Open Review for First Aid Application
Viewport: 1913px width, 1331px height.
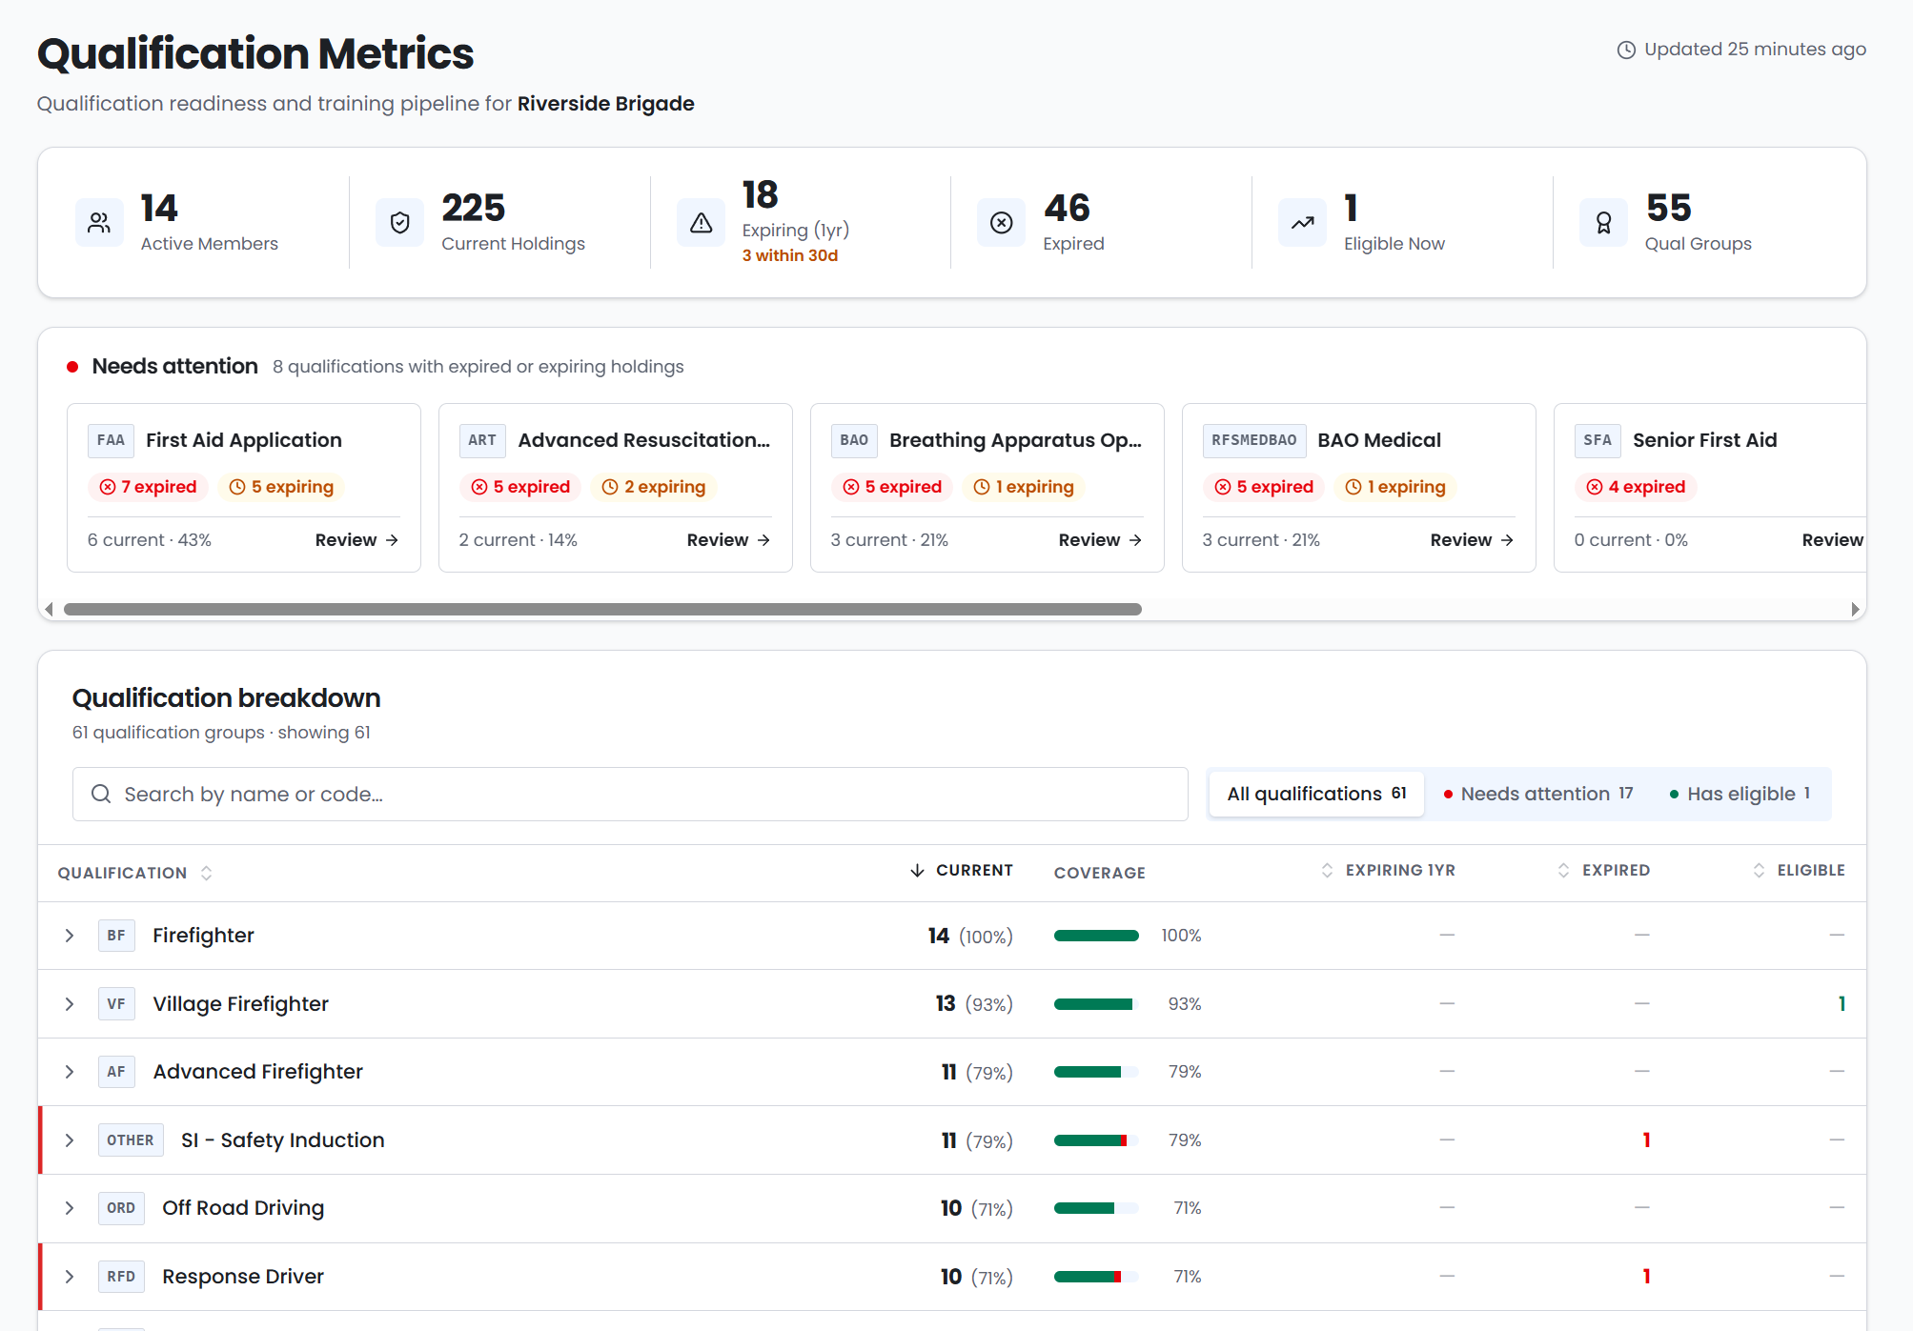pos(356,540)
